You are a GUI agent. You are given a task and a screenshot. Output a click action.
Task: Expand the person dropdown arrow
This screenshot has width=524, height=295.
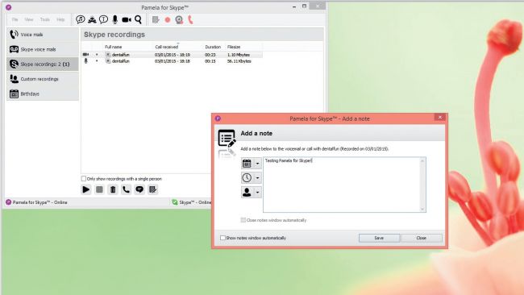click(257, 193)
